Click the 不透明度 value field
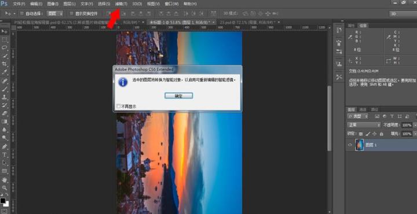 407,125
